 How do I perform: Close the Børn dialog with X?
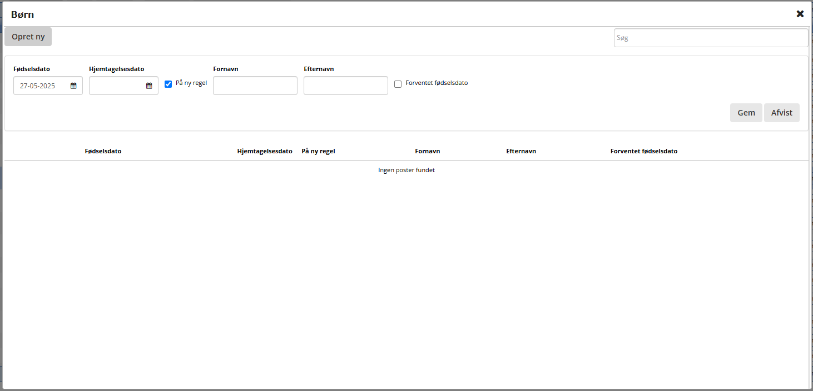(800, 14)
